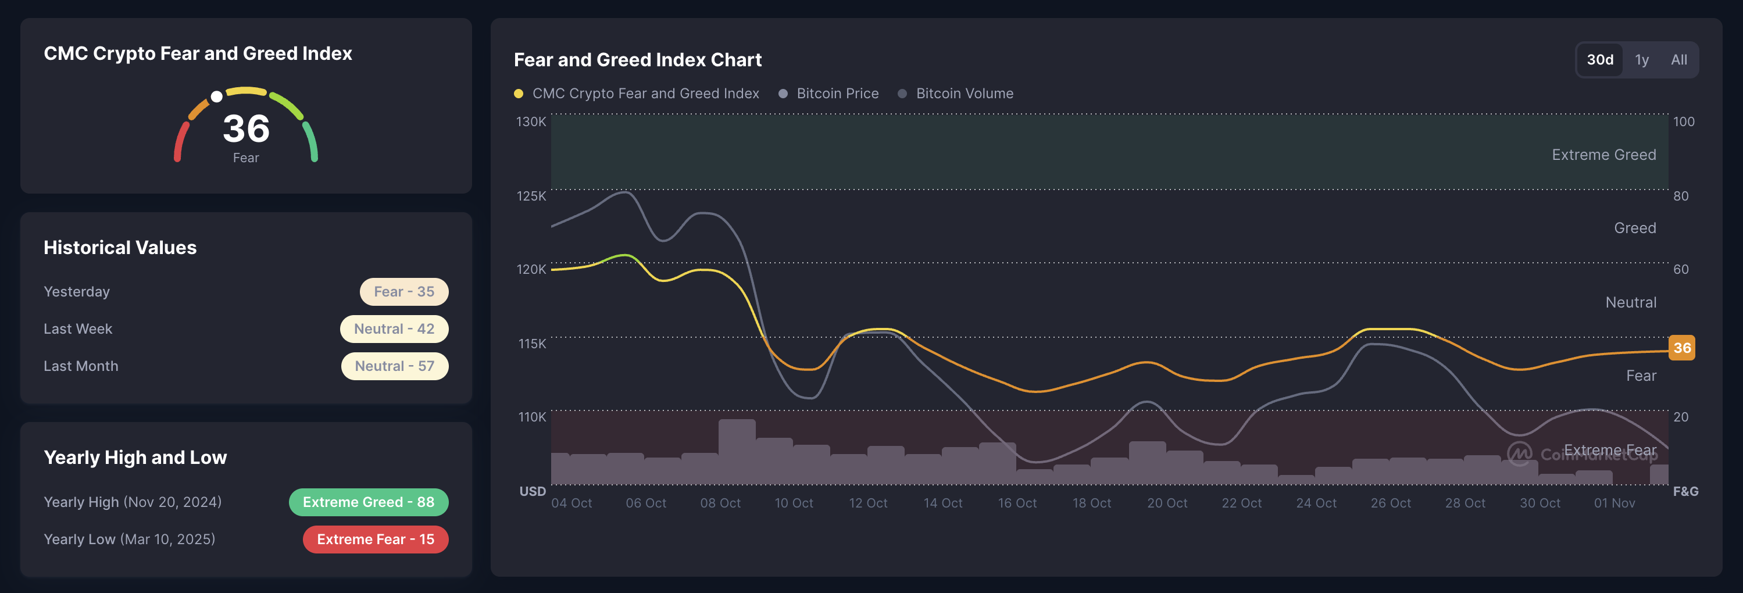Viewport: 1743px width, 593px height.
Task: Click the Fear and Greed Index Chart title
Action: [x=637, y=59]
